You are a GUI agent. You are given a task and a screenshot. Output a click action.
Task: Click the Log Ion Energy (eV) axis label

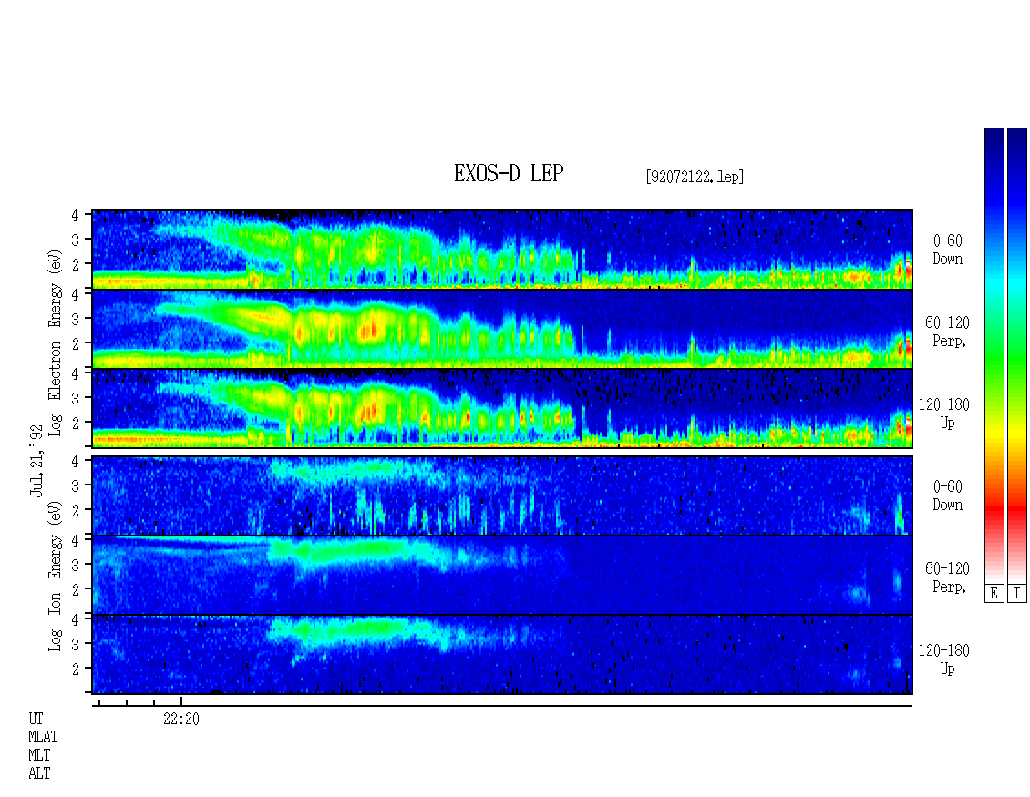[56, 576]
